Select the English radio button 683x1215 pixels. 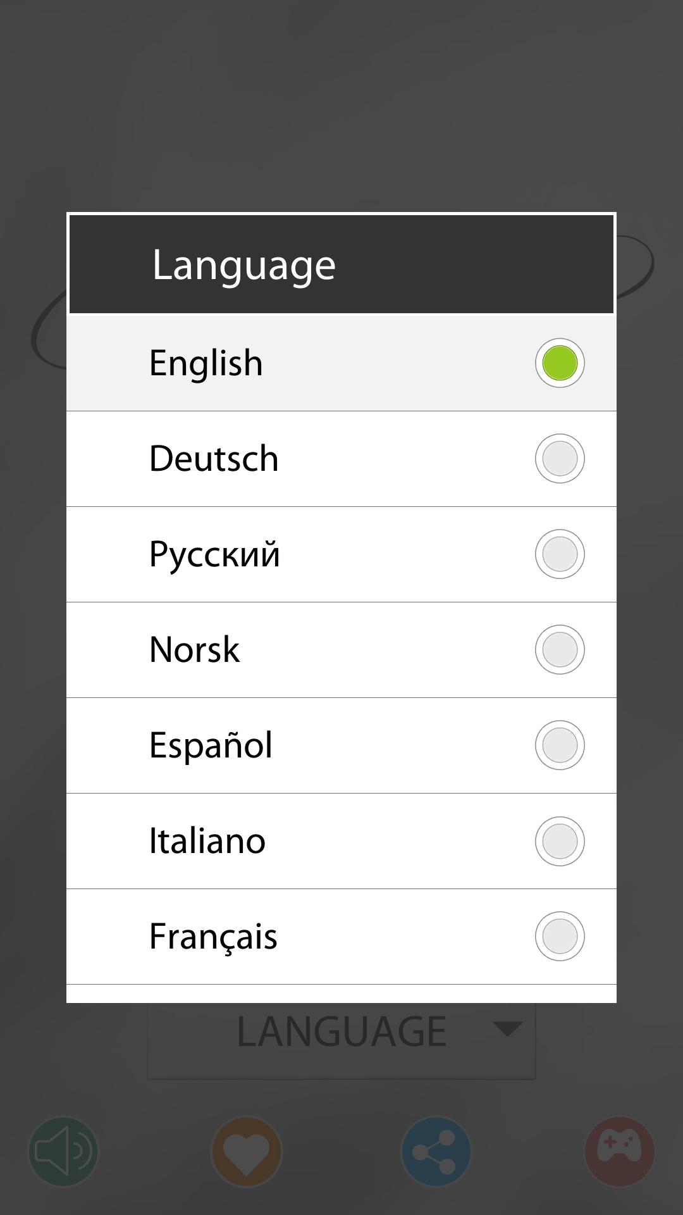pos(560,363)
